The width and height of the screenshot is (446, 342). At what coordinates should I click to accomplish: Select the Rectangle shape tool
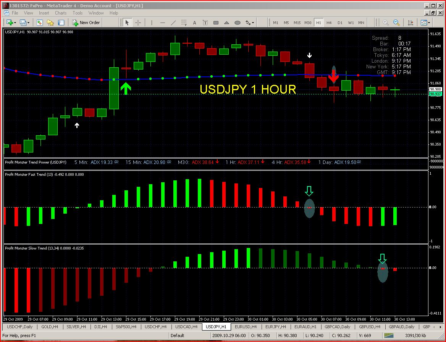point(216,23)
